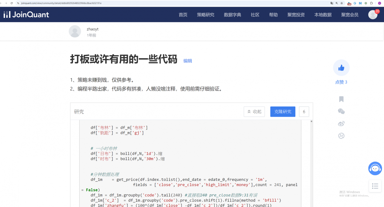
Task: Open the table of contents list icon
Action: pyautogui.click(x=375, y=186)
